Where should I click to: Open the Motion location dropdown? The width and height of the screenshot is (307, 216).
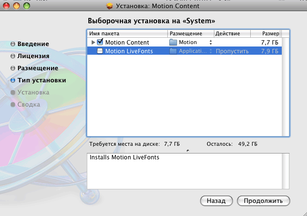click(x=210, y=43)
